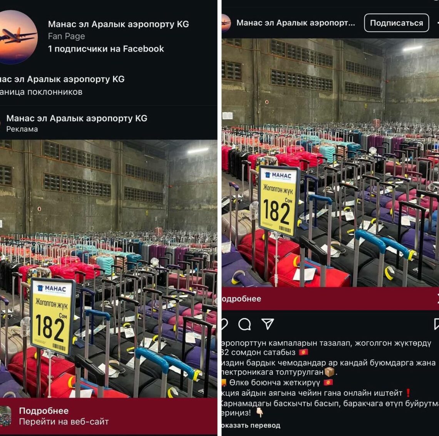Screen dimensions: 439x436
Task: Open left luggage warehouse ad photo
Action: pos(109,269)
